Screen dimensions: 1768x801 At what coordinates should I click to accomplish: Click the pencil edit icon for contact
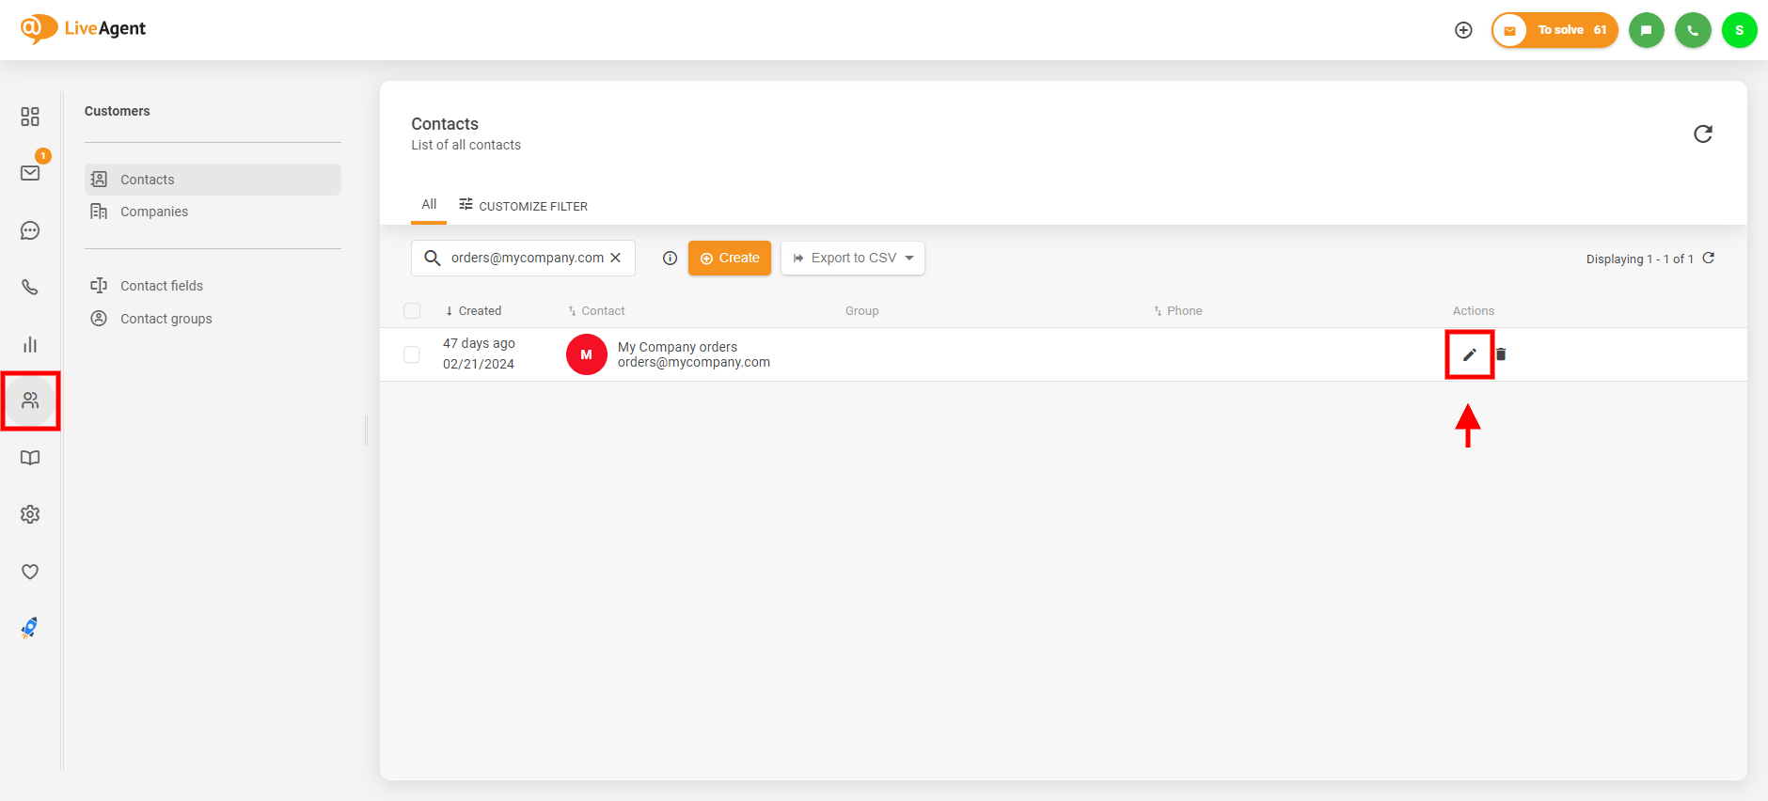click(1469, 354)
